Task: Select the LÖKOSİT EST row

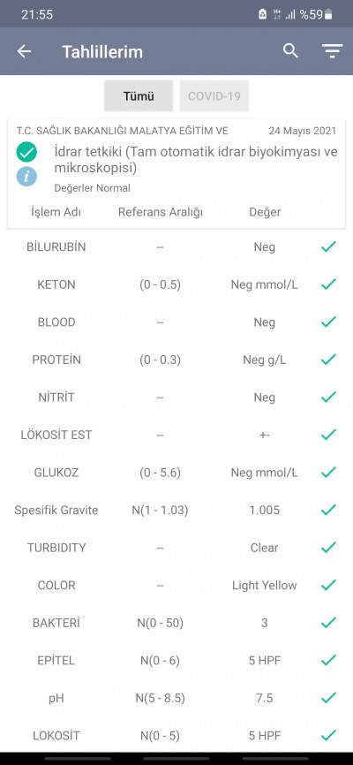Action: pos(176,435)
